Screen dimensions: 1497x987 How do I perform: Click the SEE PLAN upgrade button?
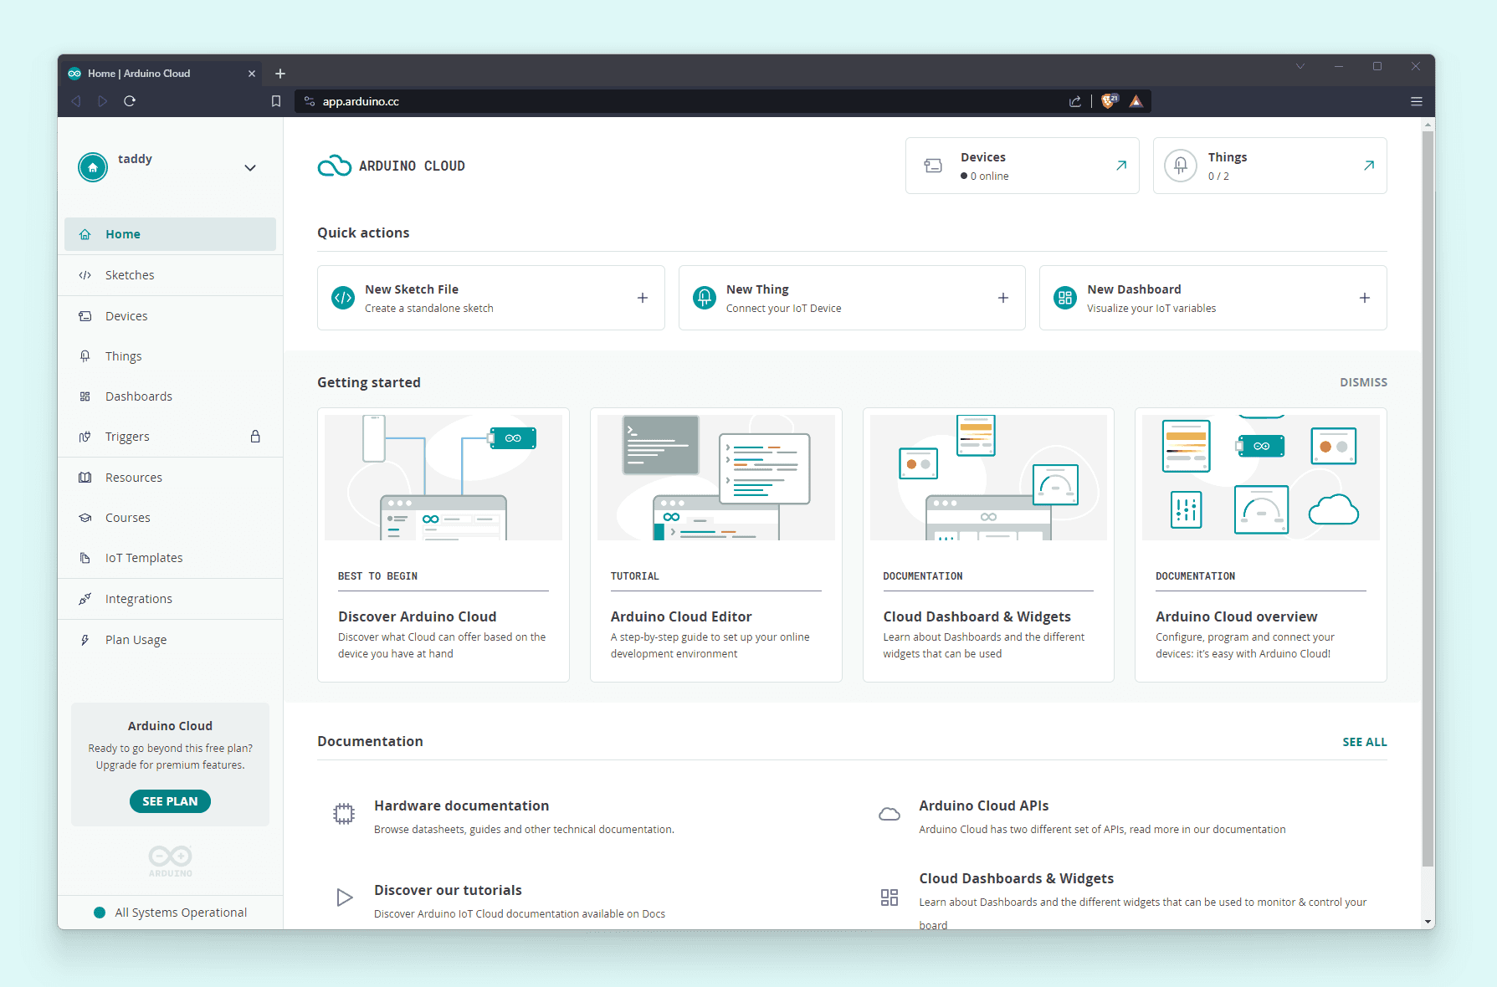[170, 800]
